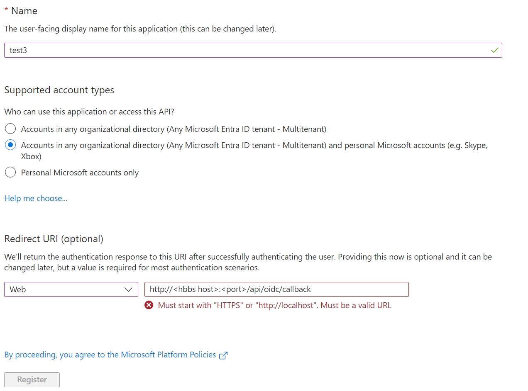Click the Supported account types heading
Viewport: 528px width, 391px height.
[59, 90]
